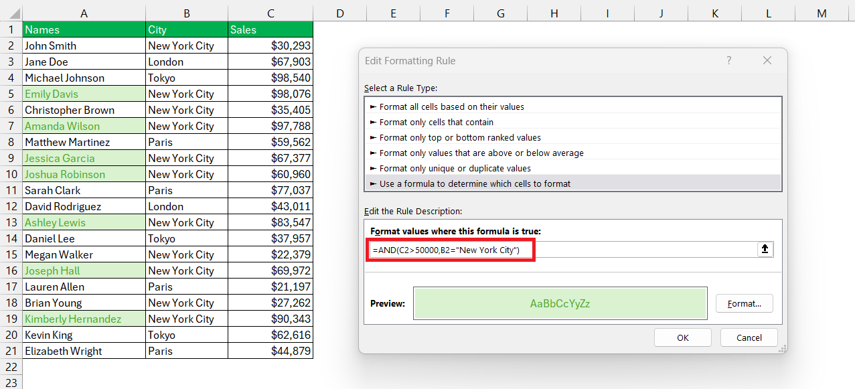Select the highlighted cell Kimberly Hernandez
The width and height of the screenshot is (855, 389).
pyautogui.click(x=84, y=319)
